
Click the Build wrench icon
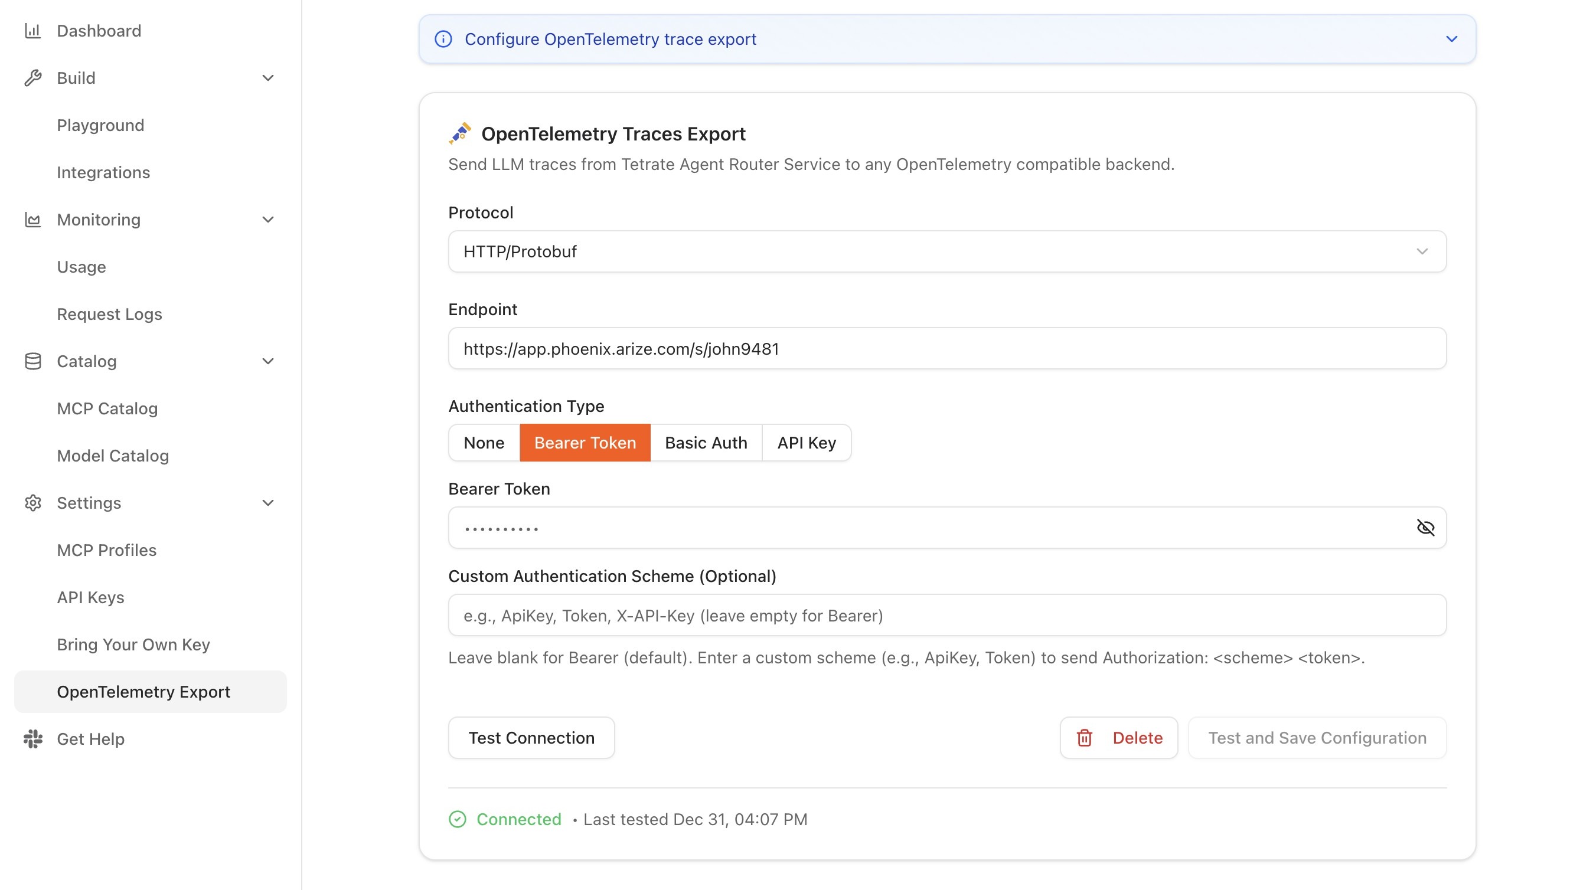(x=33, y=78)
